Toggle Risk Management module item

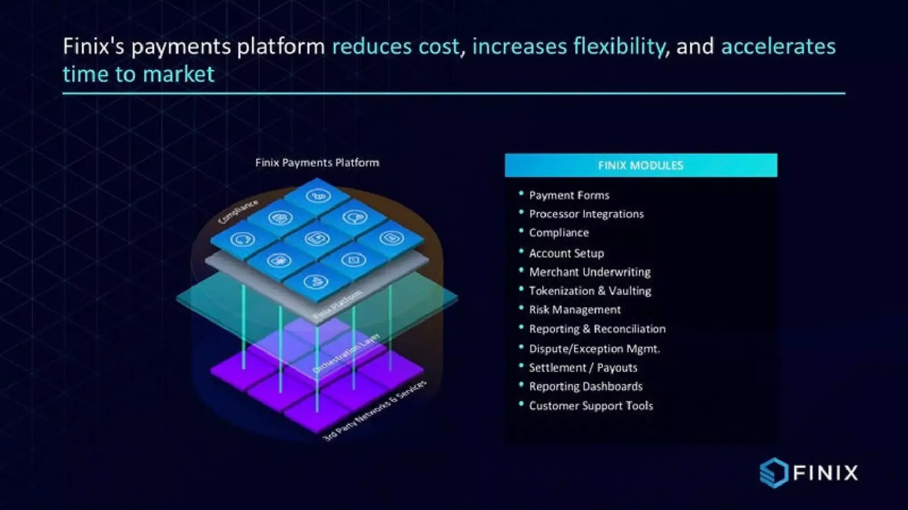tap(574, 310)
